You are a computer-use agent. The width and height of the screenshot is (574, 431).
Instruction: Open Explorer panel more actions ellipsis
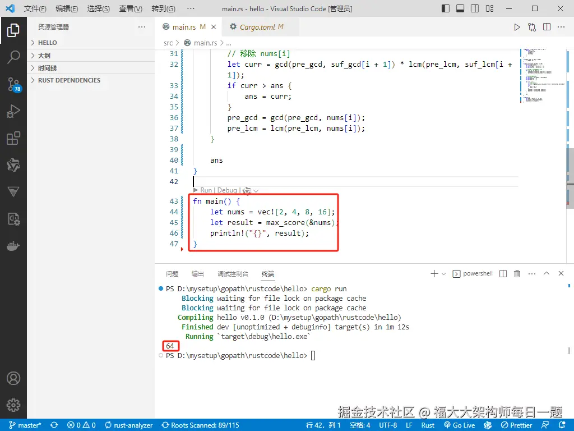tap(142, 27)
